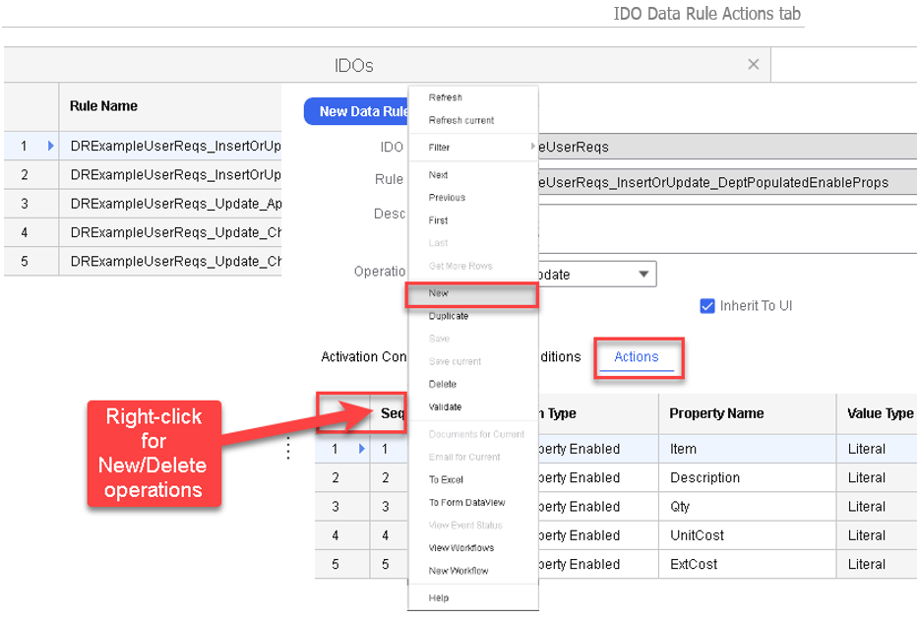Click the Rule name input field
Viewport: 917px width, 620px height.
pos(727,182)
